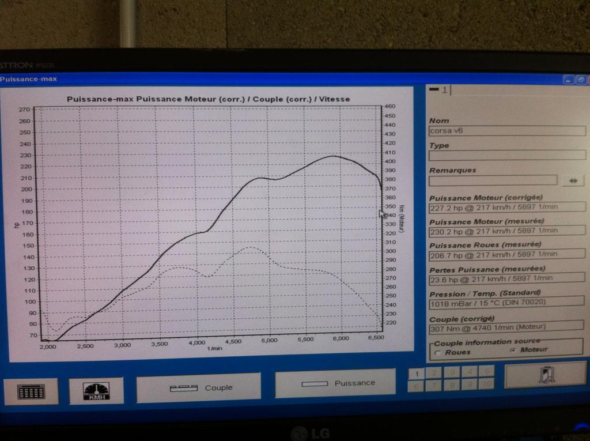Toggle the Puissance curve button
Image resolution: width=590 pixels, height=441 pixels.
pyautogui.click(x=335, y=383)
